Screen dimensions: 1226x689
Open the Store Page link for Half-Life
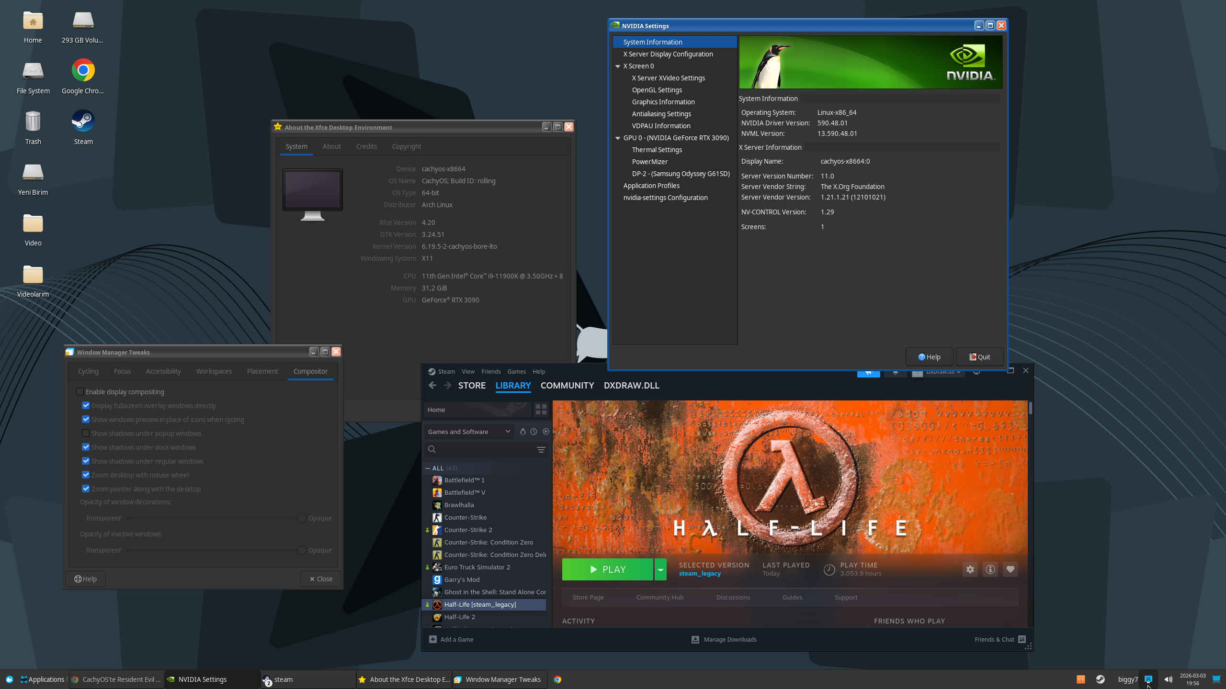pyautogui.click(x=588, y=597)
